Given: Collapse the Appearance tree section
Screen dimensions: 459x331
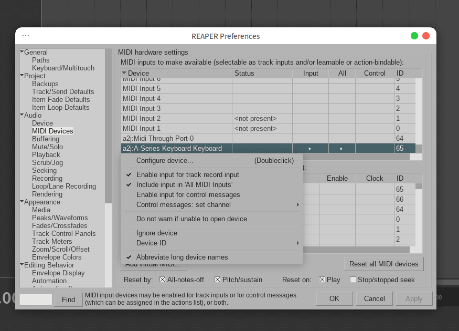Looking at the screenshot, I should tap(22, 201).
